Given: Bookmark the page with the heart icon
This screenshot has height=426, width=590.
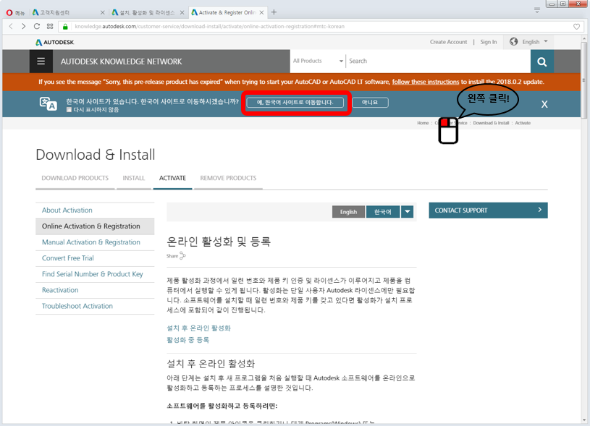Looking at the screenshot, I should (576, 27).
